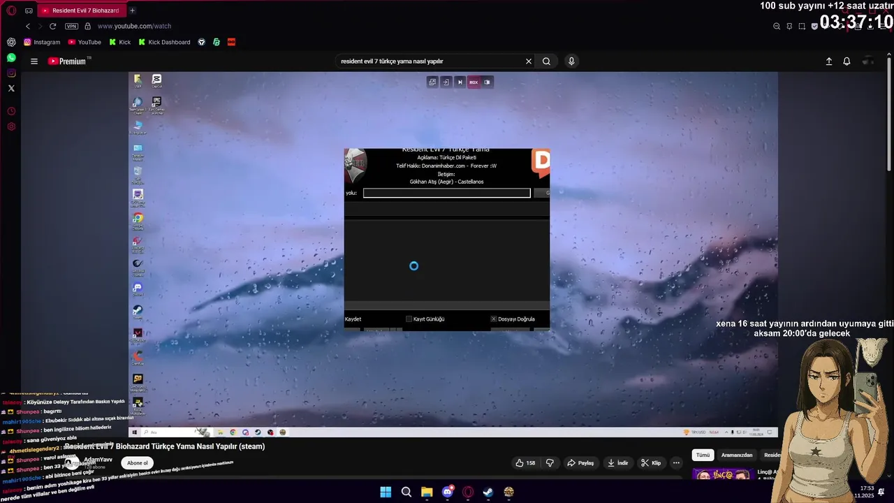The width and height of the screenshot is (894, 503).
Task: Click the RGX overlay button
Action: tap(474, 82)
